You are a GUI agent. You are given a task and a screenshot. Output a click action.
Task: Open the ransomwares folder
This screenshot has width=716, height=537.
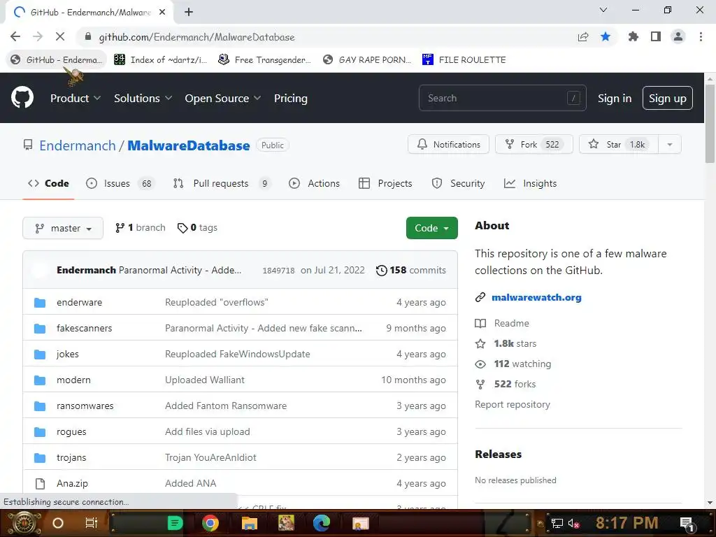tap(85, 406)
